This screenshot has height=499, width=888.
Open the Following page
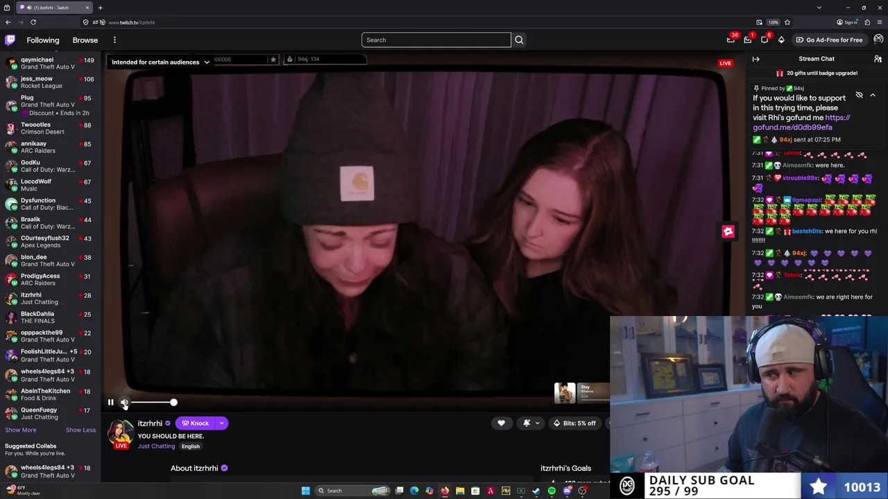click(43, 40)
